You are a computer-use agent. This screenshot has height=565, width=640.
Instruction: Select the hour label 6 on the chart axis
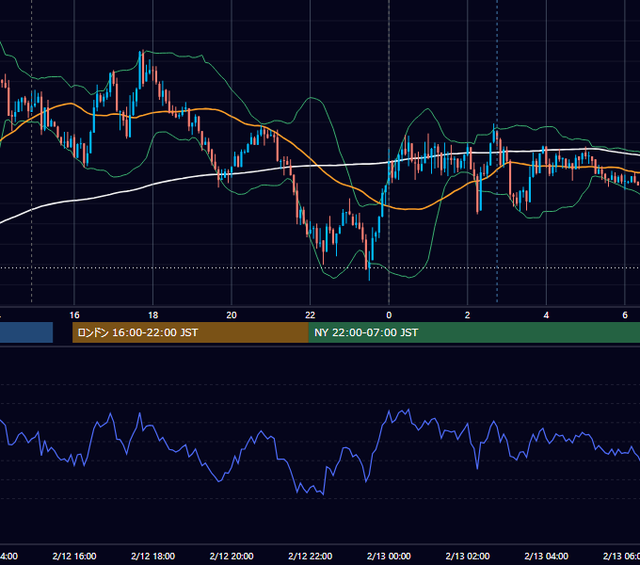point(625,315)
